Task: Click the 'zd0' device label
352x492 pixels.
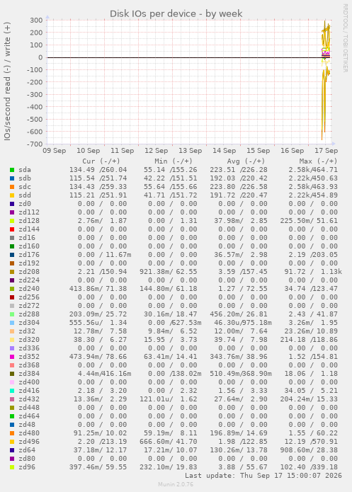Action: click(x=25, y=204)
